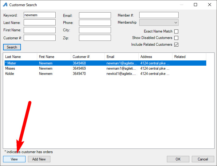Click the City input field

[95, 30]
